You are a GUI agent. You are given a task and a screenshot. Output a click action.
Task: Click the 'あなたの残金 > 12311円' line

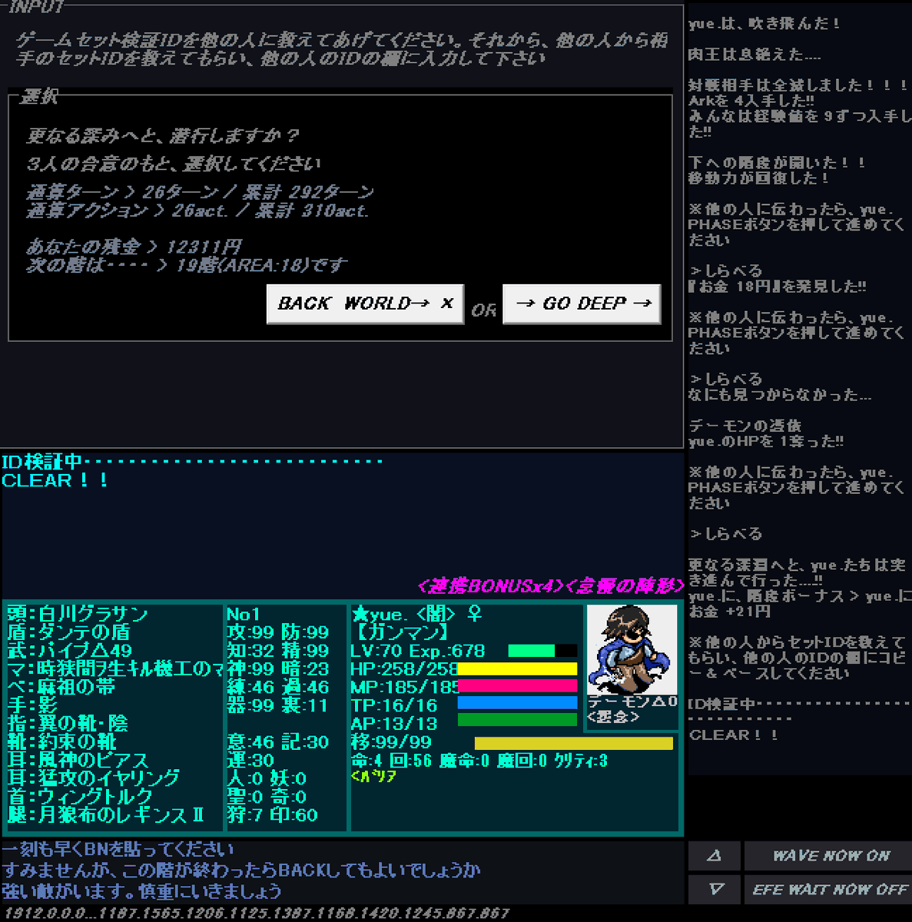point(134,247)
